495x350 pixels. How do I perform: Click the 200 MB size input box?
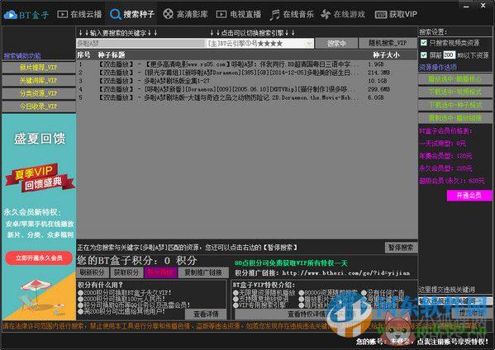pos(449,55)
